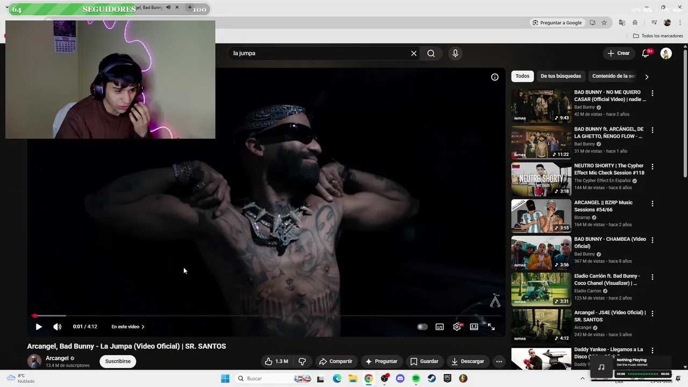Save video with Guardar button

point(424,361)
